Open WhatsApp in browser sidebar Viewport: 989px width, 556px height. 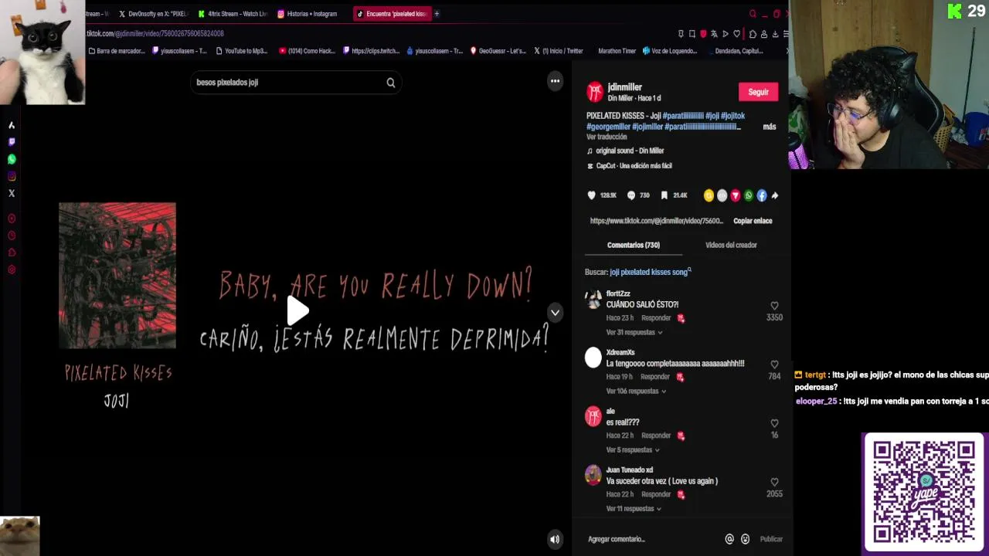[12, 159]
